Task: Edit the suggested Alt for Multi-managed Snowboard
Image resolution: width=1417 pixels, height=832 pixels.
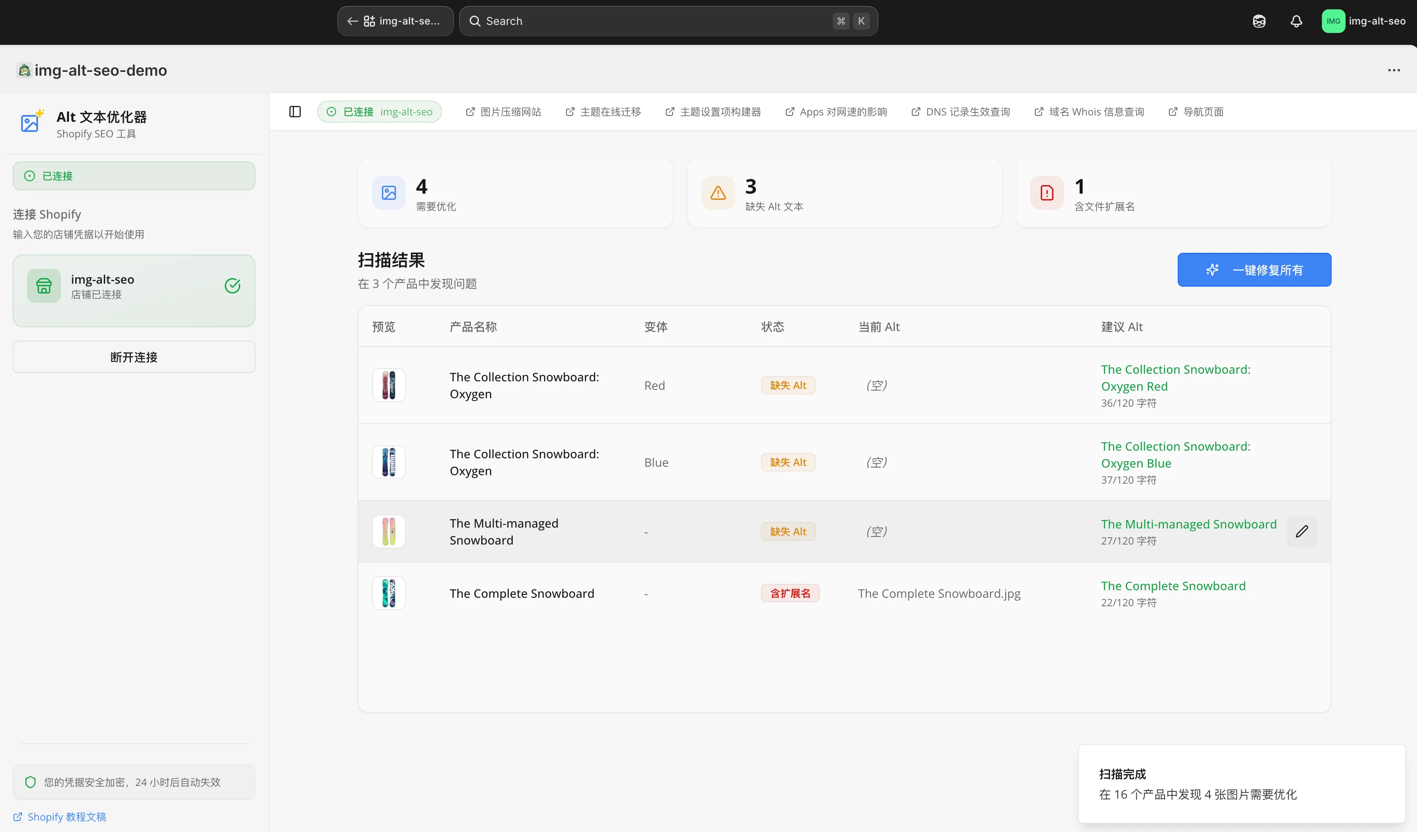Action: [1302, 531]
